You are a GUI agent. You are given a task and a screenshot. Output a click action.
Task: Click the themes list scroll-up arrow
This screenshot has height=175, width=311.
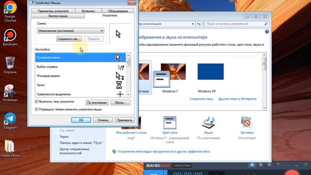click(264, 55)
